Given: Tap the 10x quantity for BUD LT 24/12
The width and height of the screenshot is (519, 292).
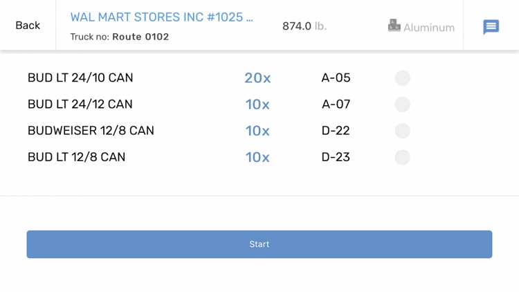Looking at the screenshot, I should [x=257, y=104].
